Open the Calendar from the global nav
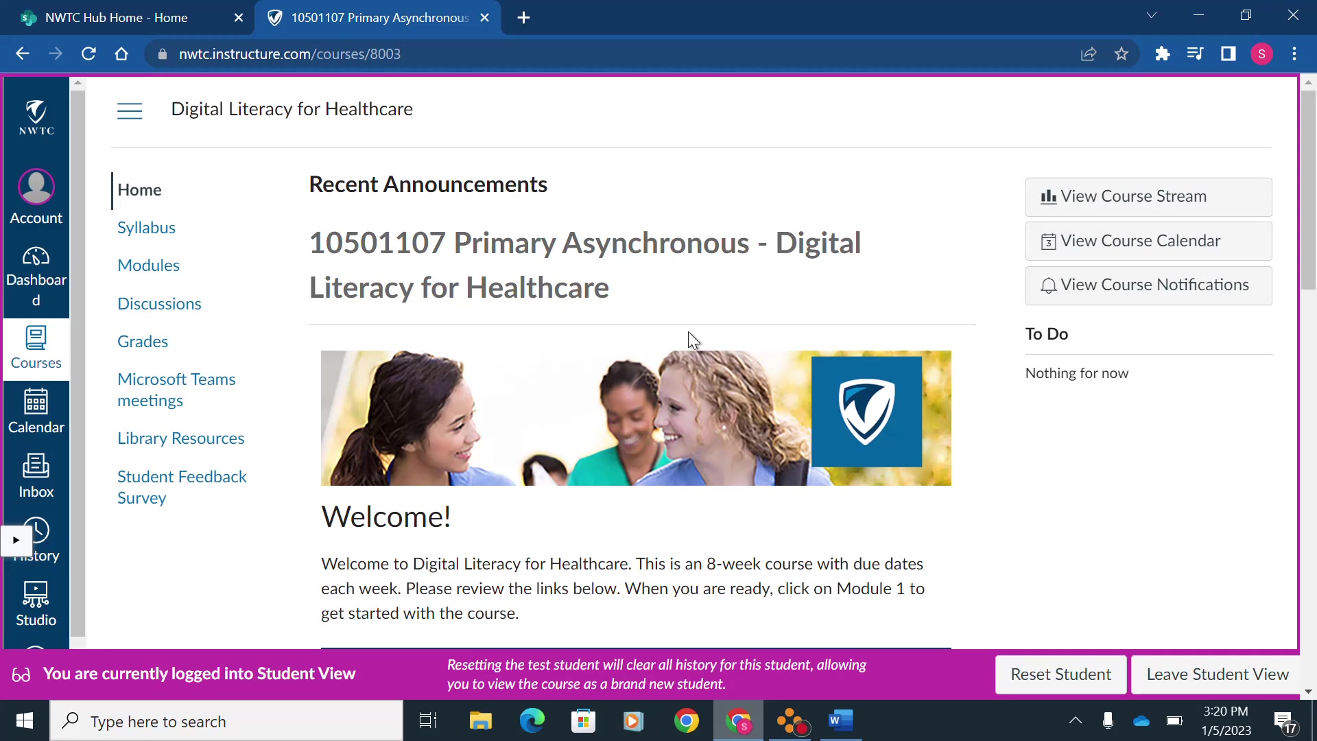This screenshot has width=1317, height=741. pyautogui.click(x=36, y=411)
